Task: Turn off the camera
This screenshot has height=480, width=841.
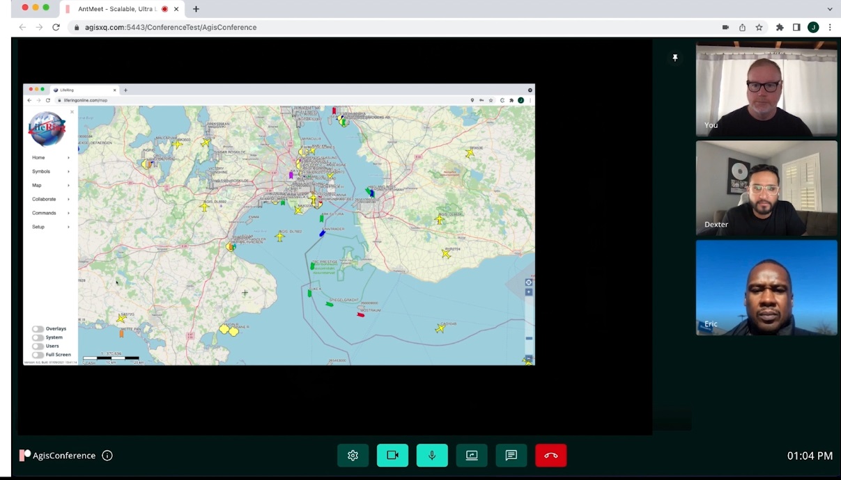Action: point(392,456)
